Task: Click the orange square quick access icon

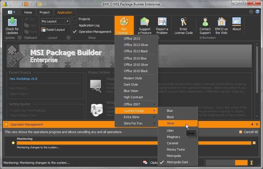Action: coord(26,4)
